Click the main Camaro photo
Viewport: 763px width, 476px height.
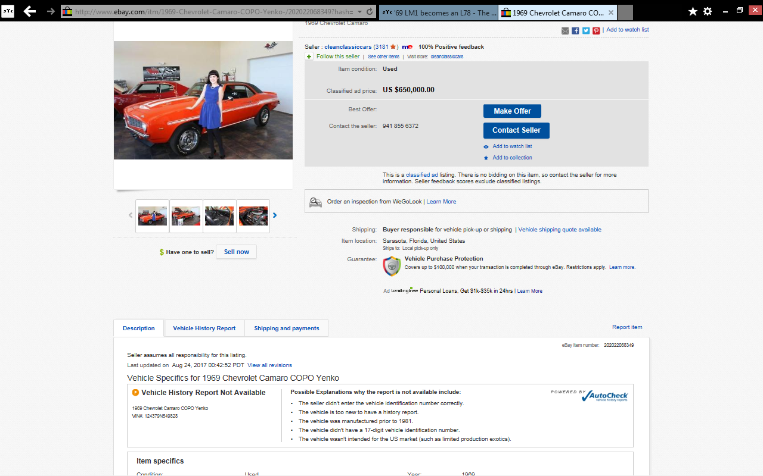click(x=203, y=100)
